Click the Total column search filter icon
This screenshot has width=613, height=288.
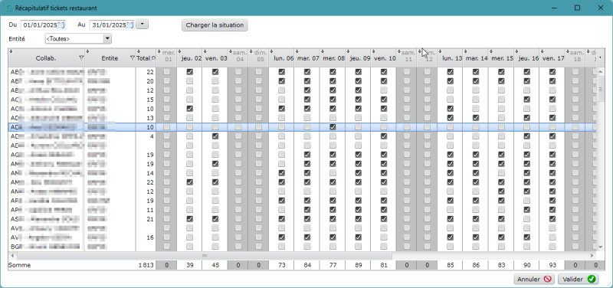152,58
